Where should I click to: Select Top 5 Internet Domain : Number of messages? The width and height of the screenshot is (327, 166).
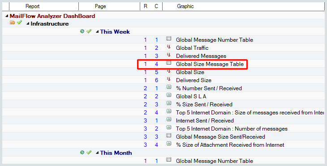click(x=232, y=129)
